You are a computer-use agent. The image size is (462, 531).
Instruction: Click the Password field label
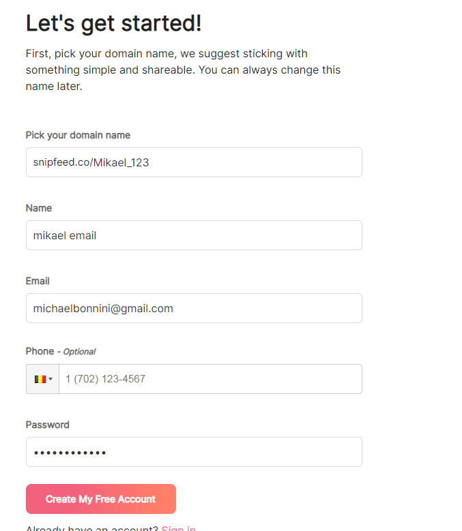click(x=48, y=425)
